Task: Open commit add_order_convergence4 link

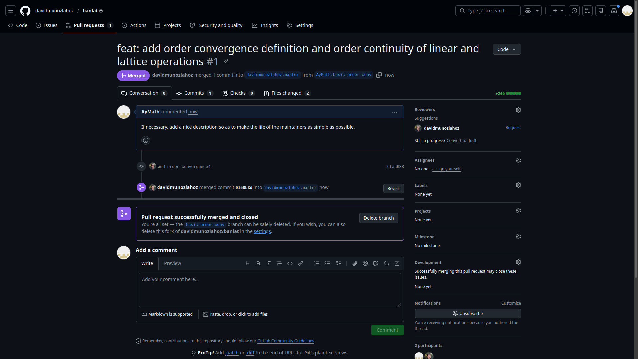Action: click(x=184, y=167)
